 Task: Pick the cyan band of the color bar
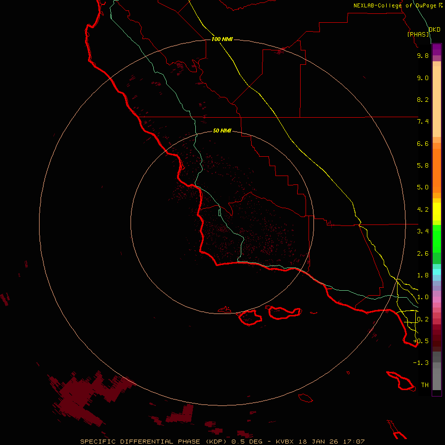(437, 272)
